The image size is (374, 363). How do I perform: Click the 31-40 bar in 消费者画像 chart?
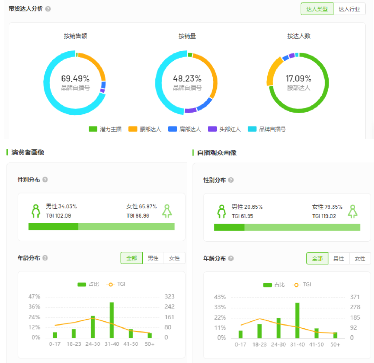tap(112, 320)
